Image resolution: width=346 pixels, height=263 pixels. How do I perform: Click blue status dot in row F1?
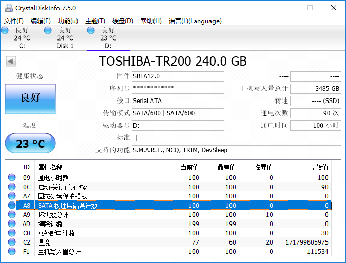(x=12, y=251)
